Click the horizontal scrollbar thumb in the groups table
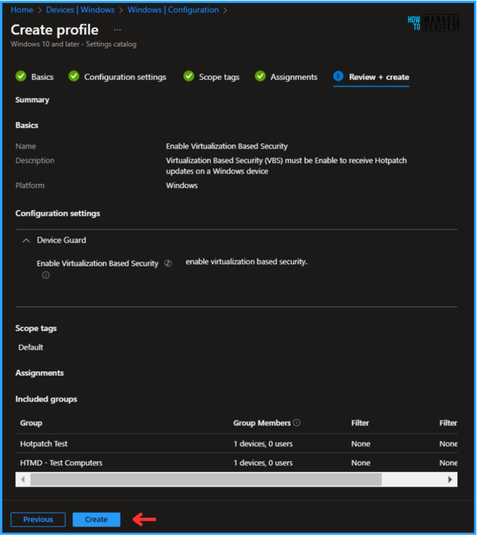The height and width of the screenshot is (535, 477). point(206,480)
